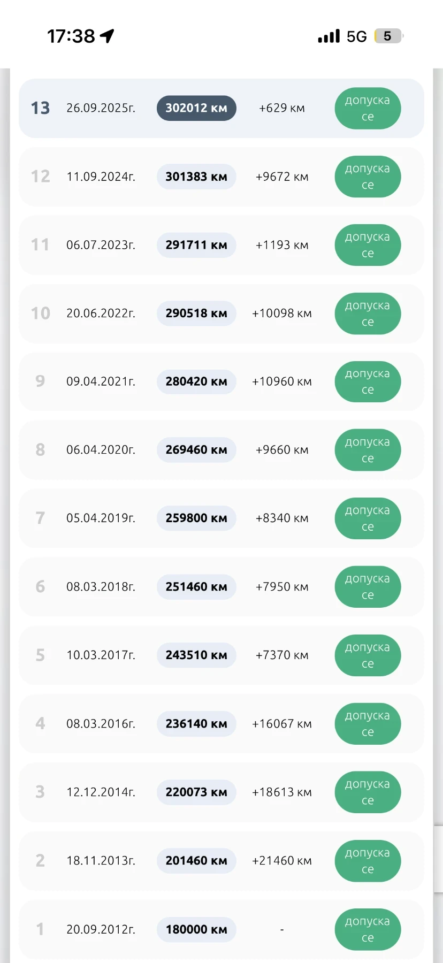Click the 280420 км mileage pill
Image resolution: width=443 pixels, height=963 pixels.
[196, 381]
